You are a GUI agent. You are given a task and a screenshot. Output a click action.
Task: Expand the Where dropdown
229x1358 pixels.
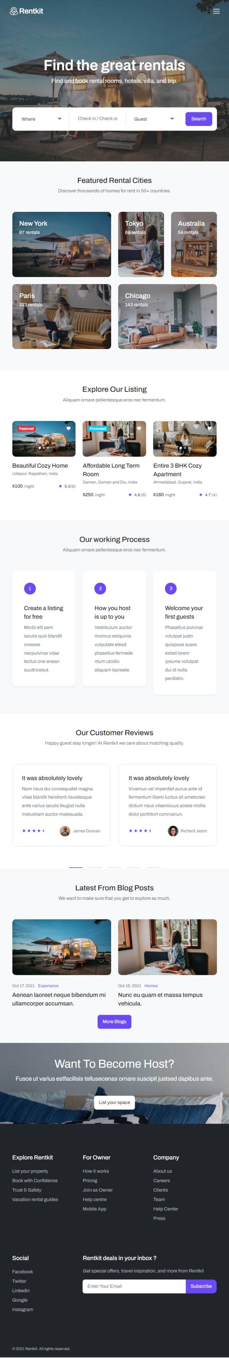41,119
